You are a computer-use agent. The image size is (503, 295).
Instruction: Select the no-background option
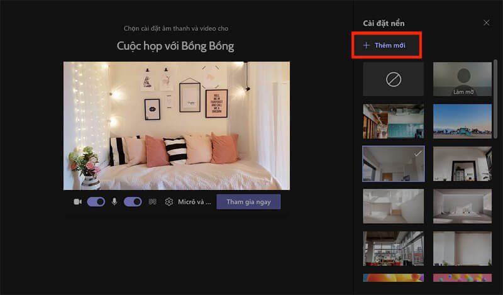pyautogui.click(x=394, y=79)
